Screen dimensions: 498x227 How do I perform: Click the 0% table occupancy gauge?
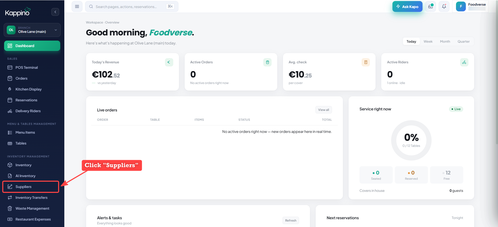[x=411, y=140]
